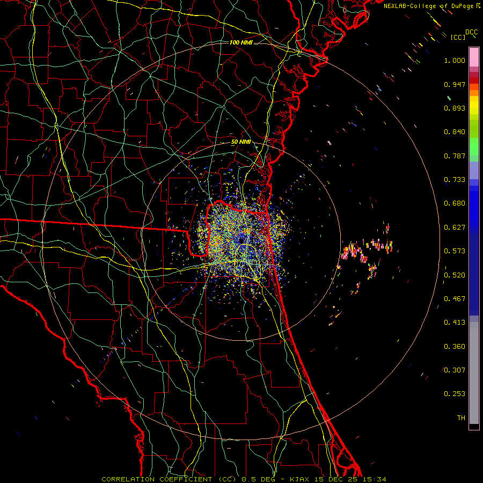Pick the pink swatch at the color bar top
Viewport: 483px width, 483px height.
[474, 57]
